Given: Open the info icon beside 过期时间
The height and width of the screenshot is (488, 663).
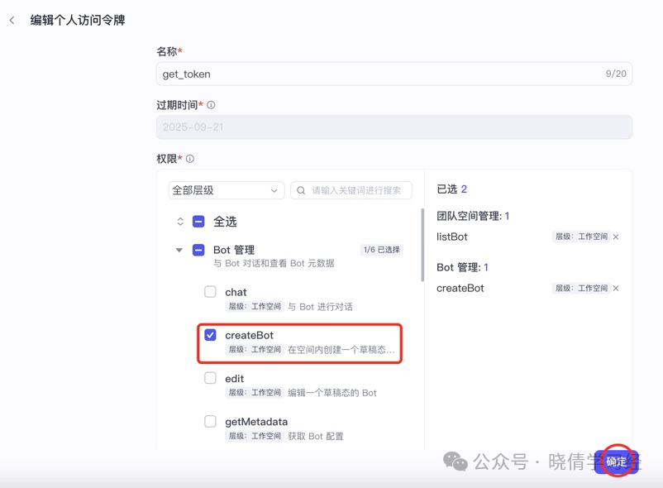Looking at the screenshot, I should point(211,105).
